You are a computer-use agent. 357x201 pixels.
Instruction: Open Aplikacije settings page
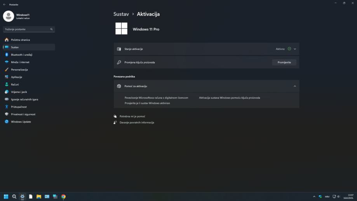tap(29, 77)
